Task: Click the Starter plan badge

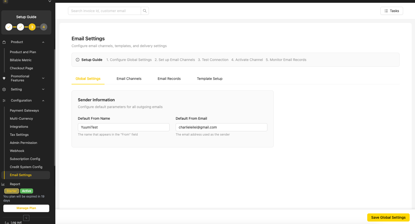Action: [12, 191]
